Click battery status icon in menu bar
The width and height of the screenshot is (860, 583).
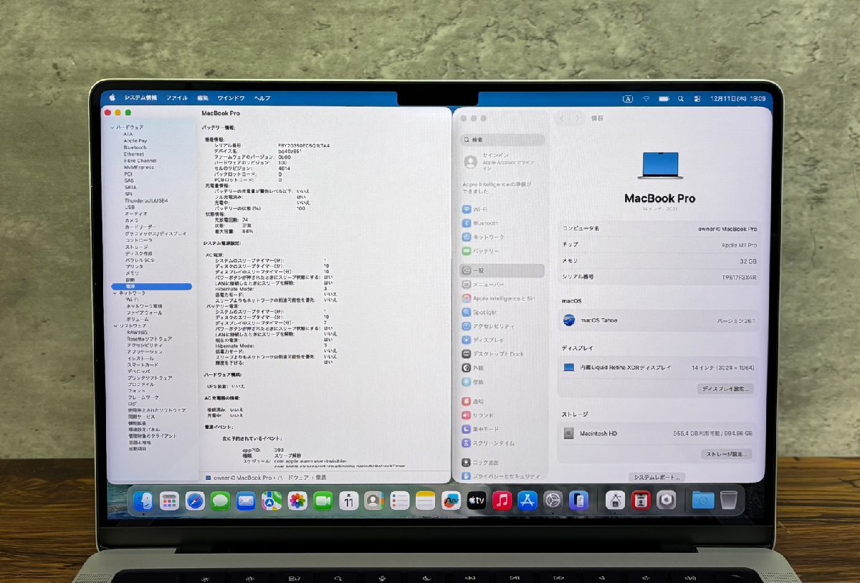click(x=664, y=98)
